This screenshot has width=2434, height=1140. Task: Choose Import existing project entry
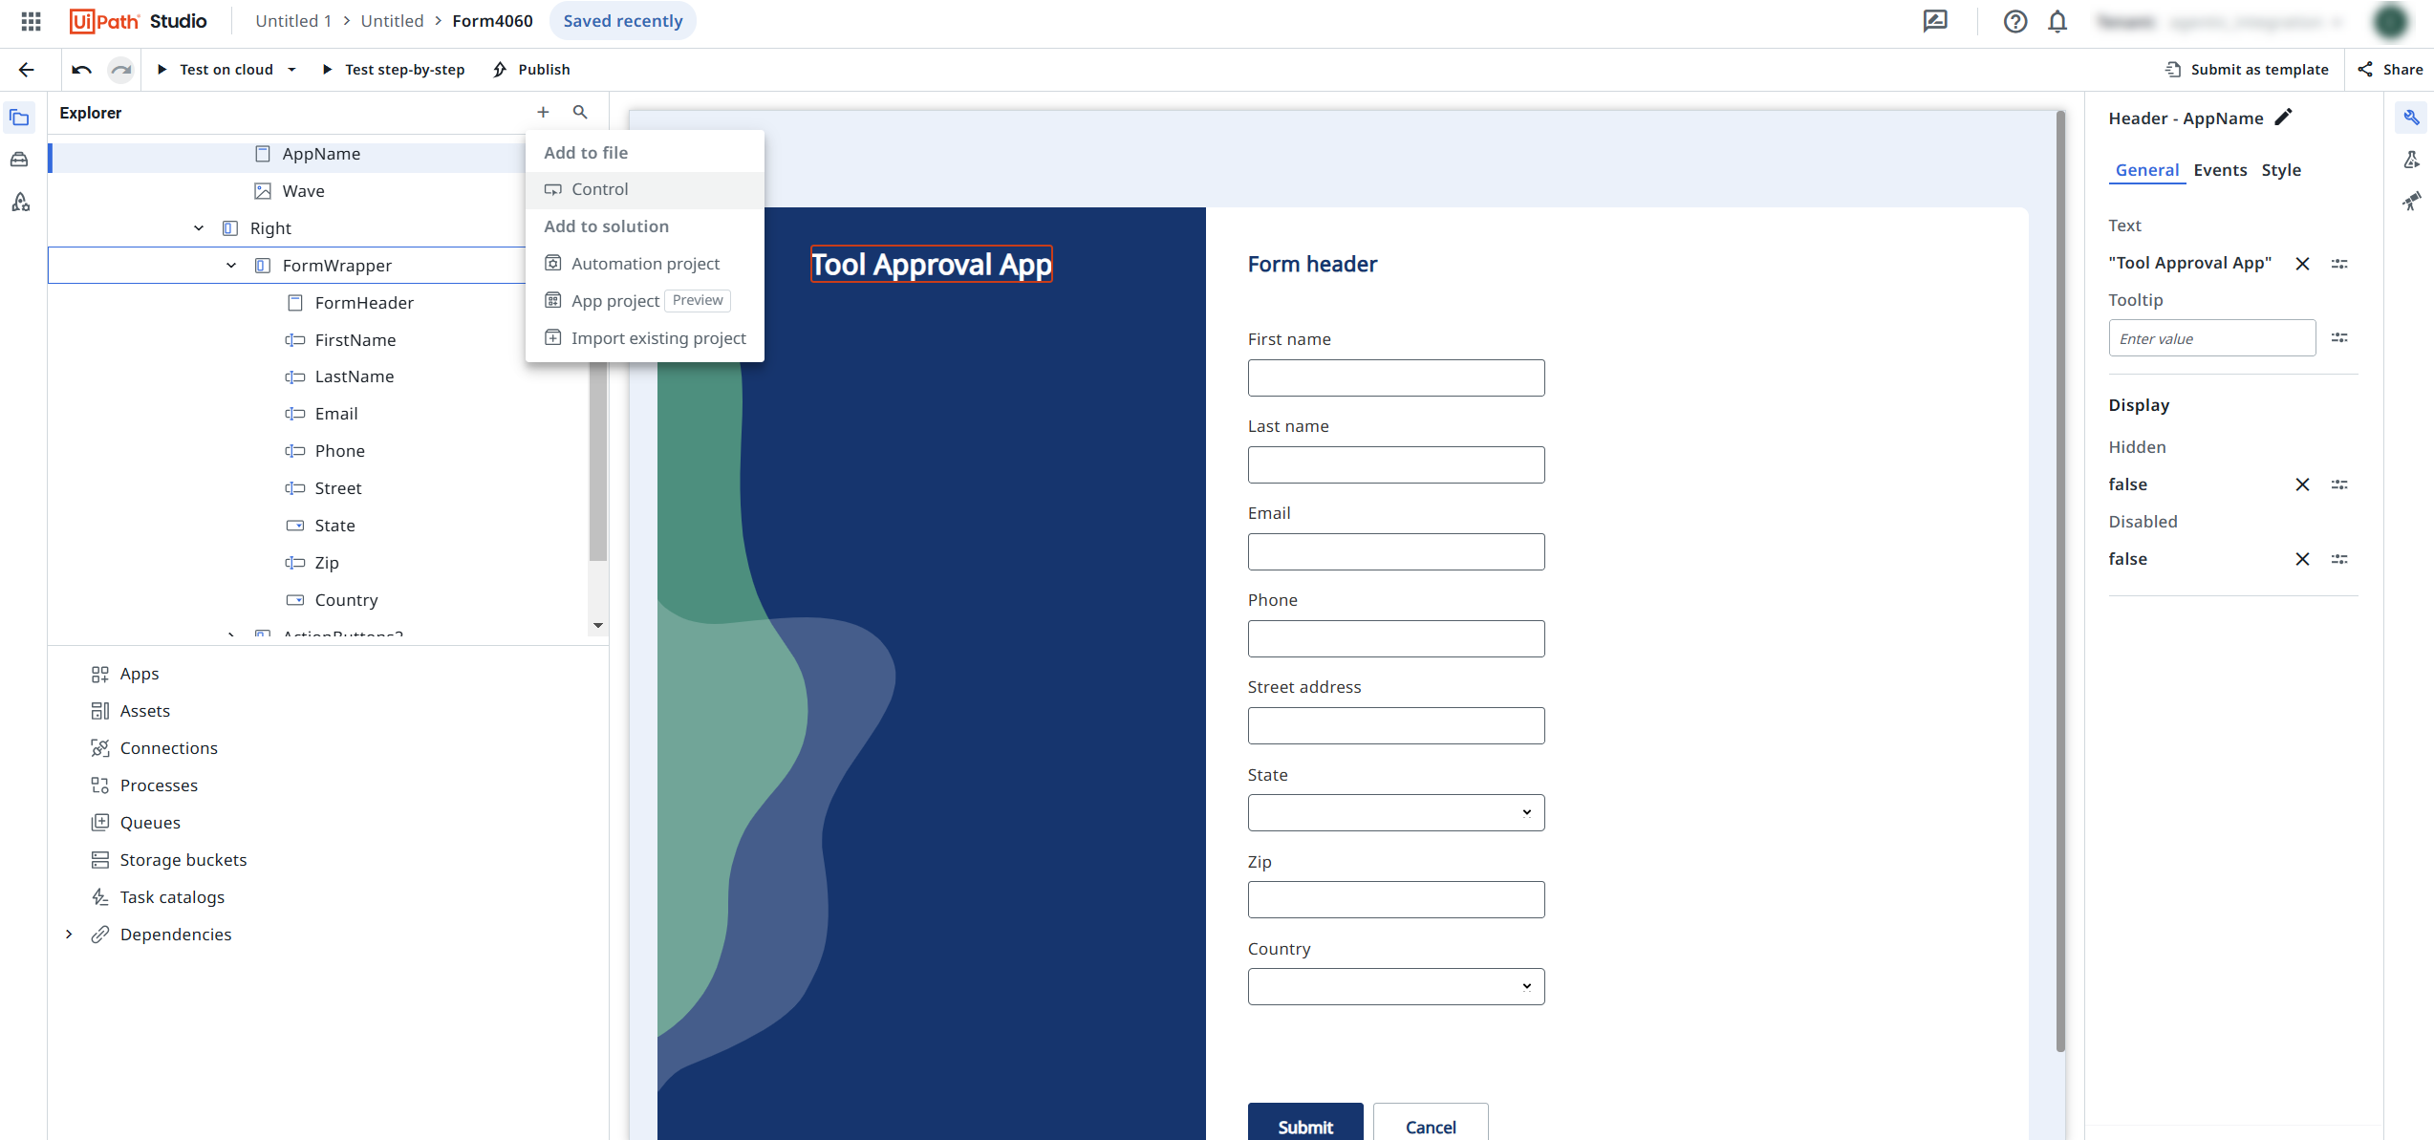(644, 338)
